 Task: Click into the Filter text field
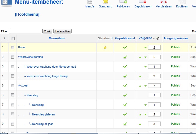pos(25,31)
